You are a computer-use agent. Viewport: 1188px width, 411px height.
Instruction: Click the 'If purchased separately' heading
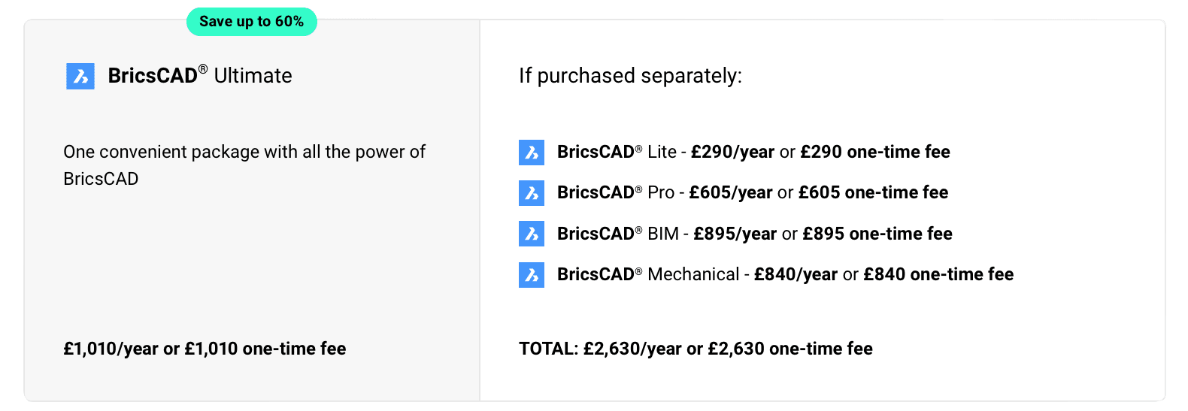click(x=630, y=76)
